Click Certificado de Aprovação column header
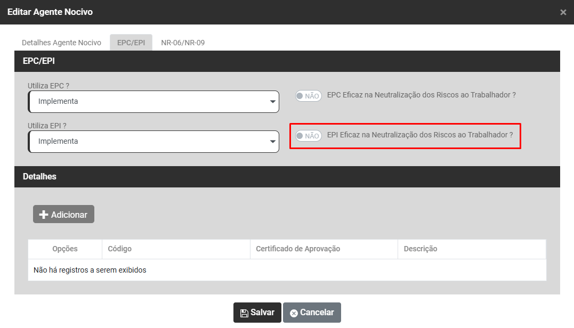 point(324,249)
